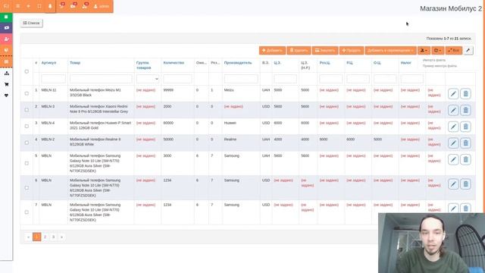Open the Группа товаров filter dropdown
485x273 pixels.
click(x=148, y=79)
